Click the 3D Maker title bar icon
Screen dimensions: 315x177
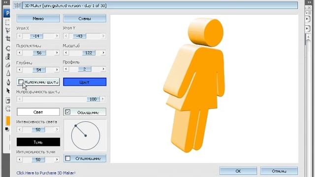click(x=18, y=5)
